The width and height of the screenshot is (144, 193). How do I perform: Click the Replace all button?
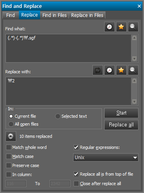coord(121,125)
